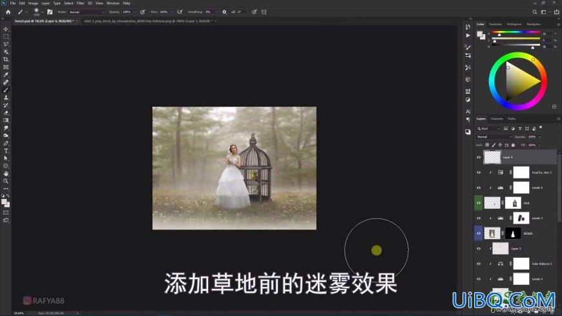Image resolution: width=562 pixels, height=316 pixels.
Task: Select the Pen tool
Action: click(6, 143)
